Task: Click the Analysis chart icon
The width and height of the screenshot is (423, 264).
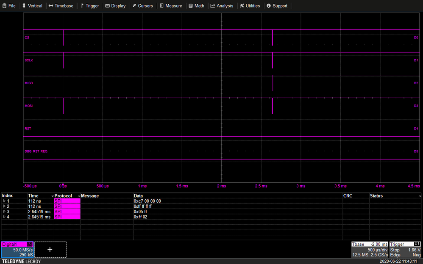Action: pos(213,6)
